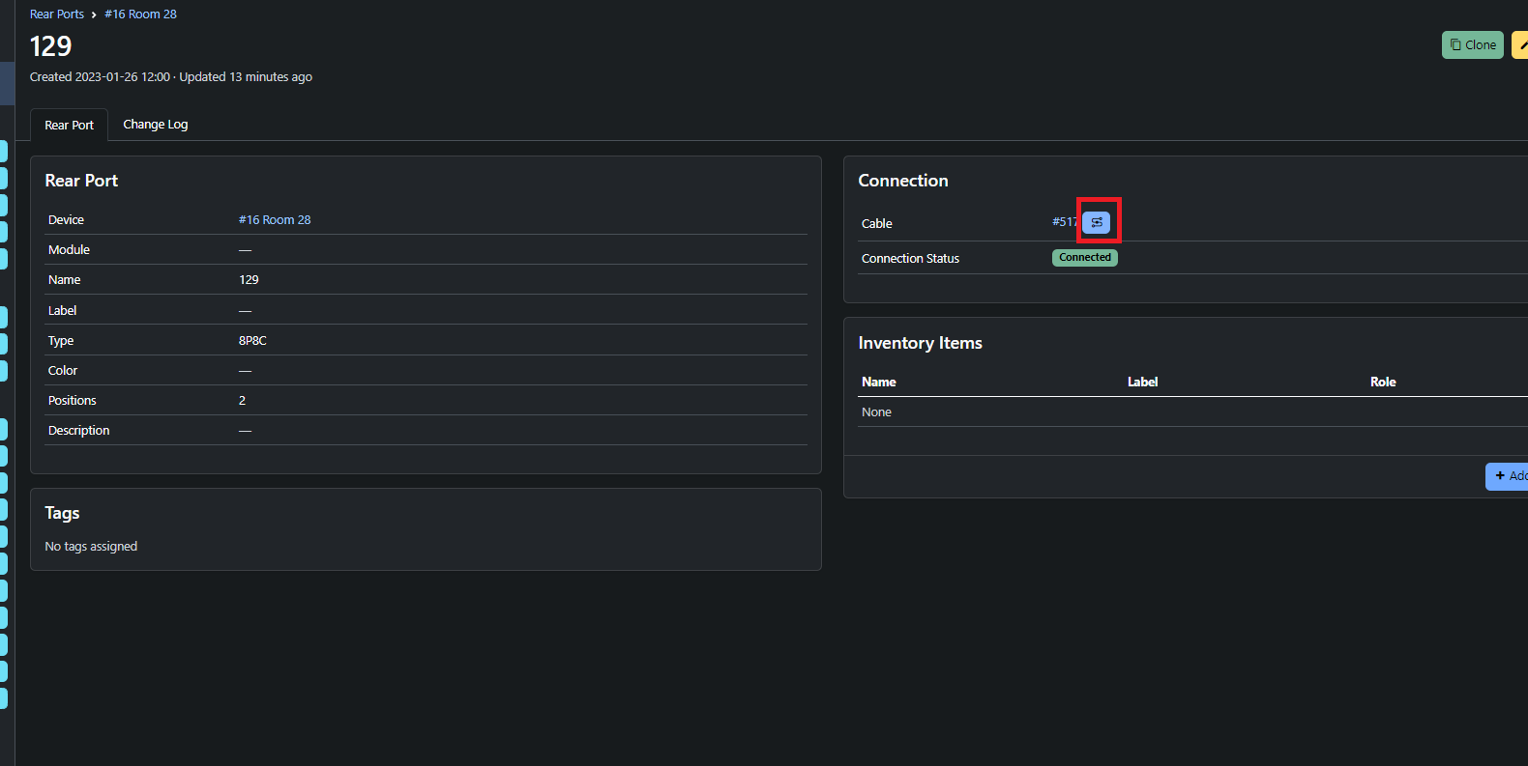The image size is (1528, 766).
Task: Click the Inventory Items Name column header
Action: pyautogui.click(x=879, y=383)
